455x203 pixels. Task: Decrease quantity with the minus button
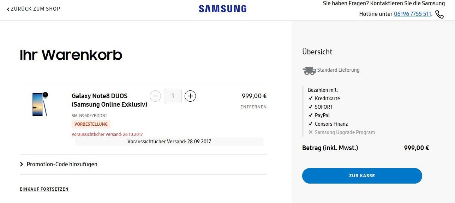click(x=155, y=96)
